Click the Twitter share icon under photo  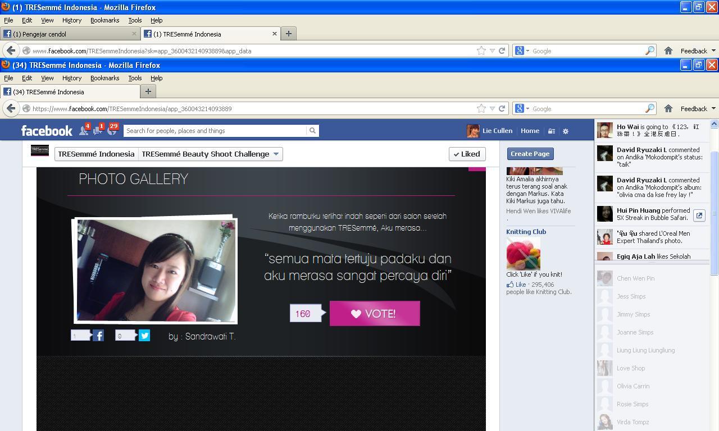coord(144,336)
